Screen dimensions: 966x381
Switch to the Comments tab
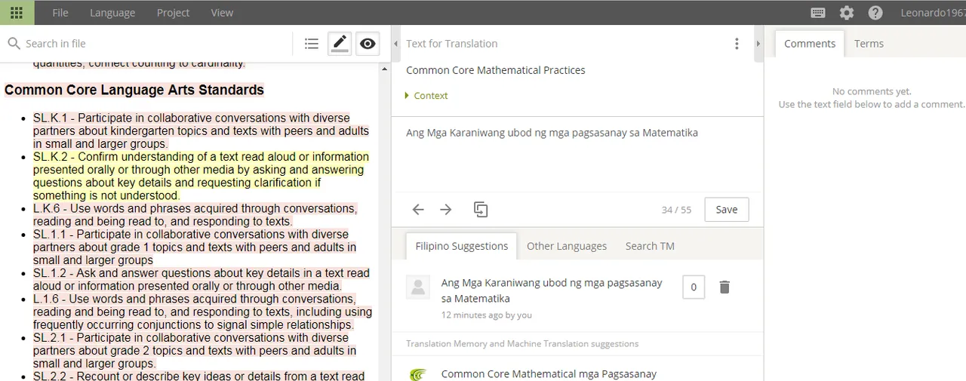(x=810, y=44)
